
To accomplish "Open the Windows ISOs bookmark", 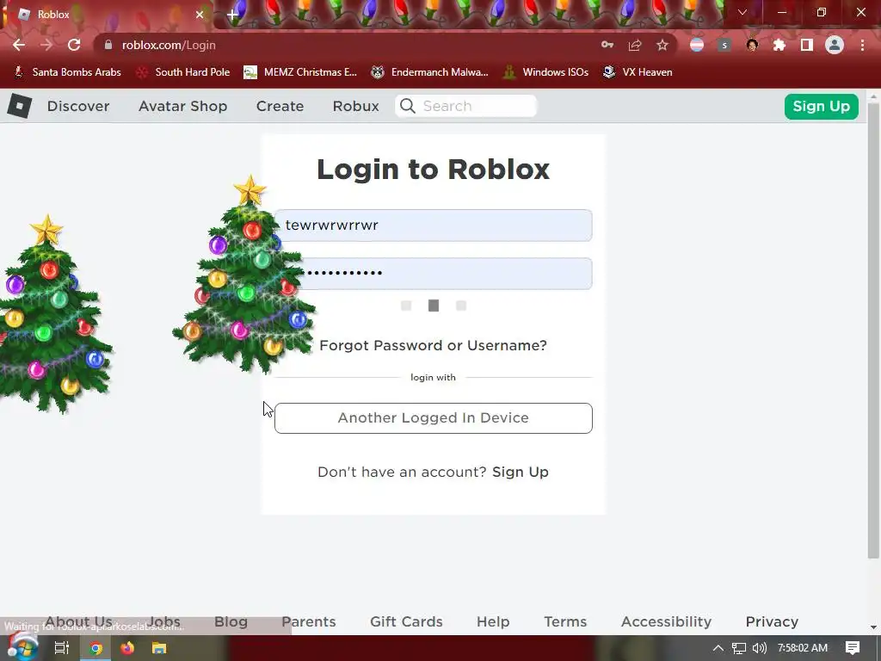I will (x=546, y=72).
